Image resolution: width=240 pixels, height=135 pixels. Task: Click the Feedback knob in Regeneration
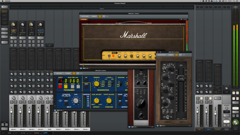click(x=96, y=84)
